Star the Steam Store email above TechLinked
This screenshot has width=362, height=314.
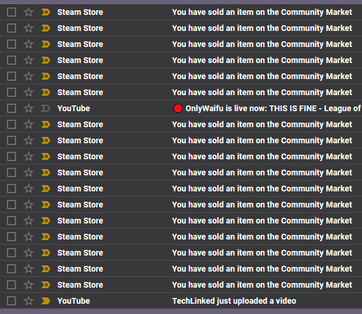point(28,285)
